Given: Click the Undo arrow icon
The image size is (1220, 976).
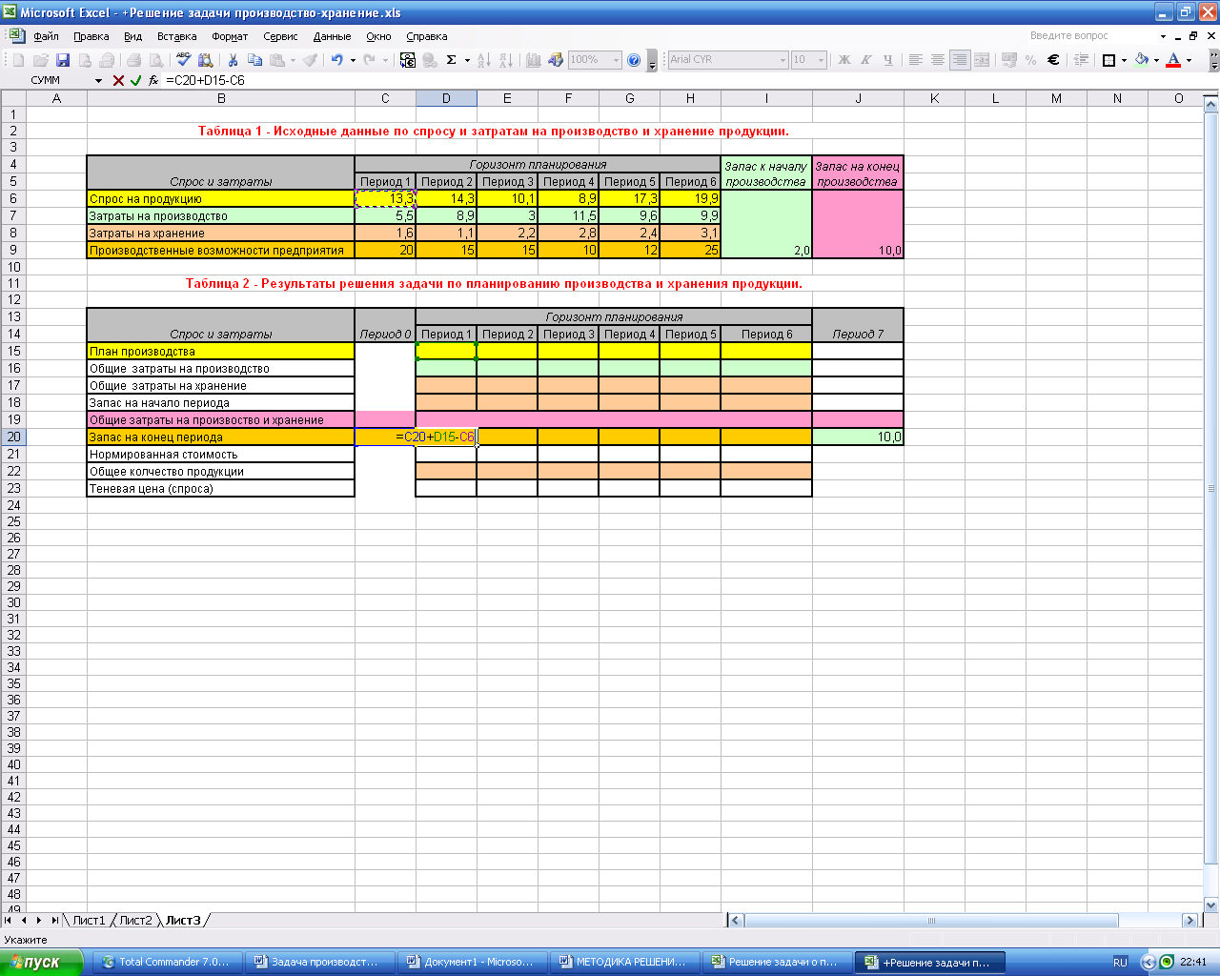Looking at the screenshot, I should [x=336, y=60].
